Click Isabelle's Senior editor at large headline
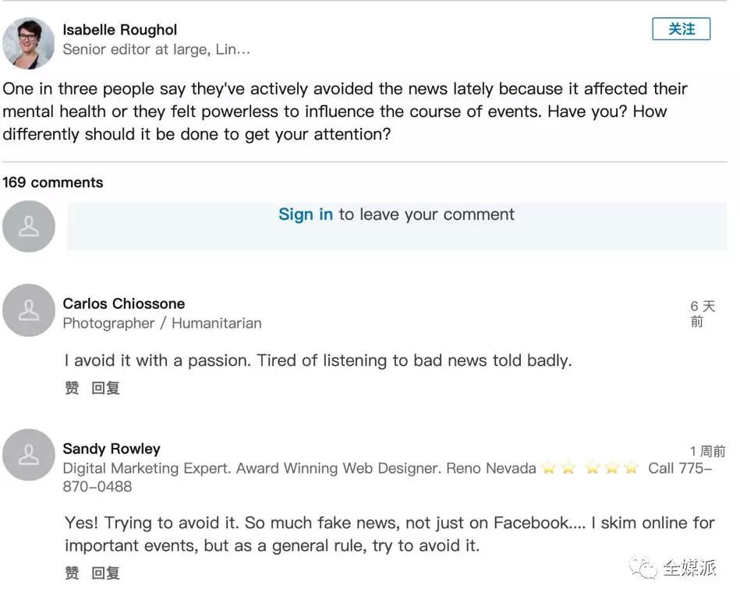Image resolution: width=740 pixels, height=600 pixels. pyautogui.click(x=156, y=49)
